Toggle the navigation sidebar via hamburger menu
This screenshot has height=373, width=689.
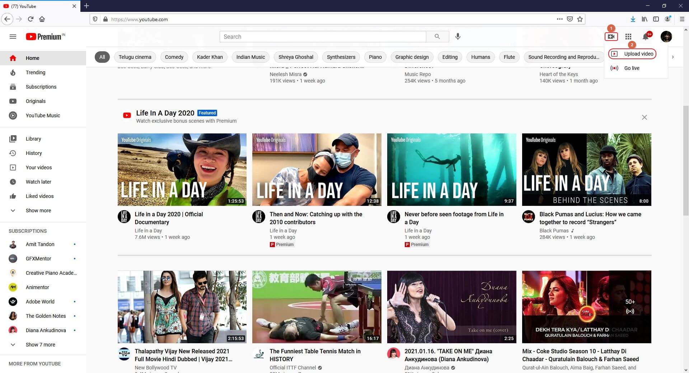(x=13, y=37)
